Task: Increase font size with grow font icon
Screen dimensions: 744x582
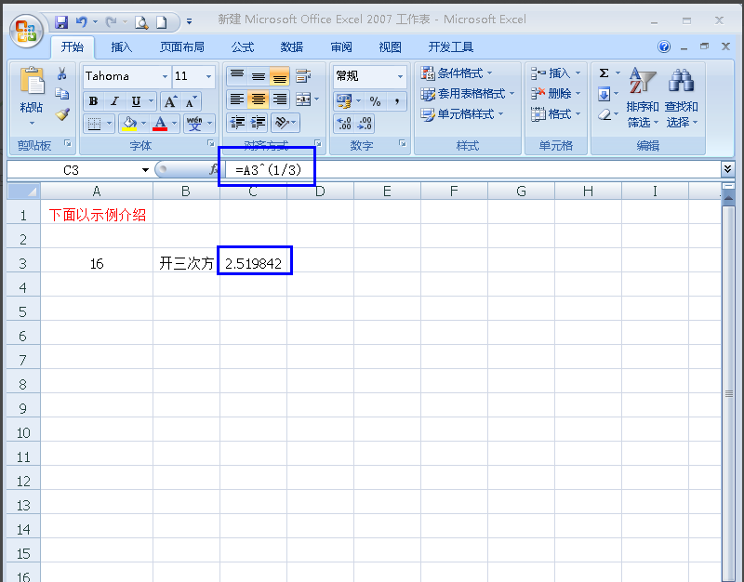Action: coord(170,101)
